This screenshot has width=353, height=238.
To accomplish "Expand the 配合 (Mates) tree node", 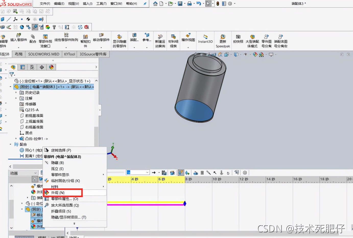I will click(11, 144).
